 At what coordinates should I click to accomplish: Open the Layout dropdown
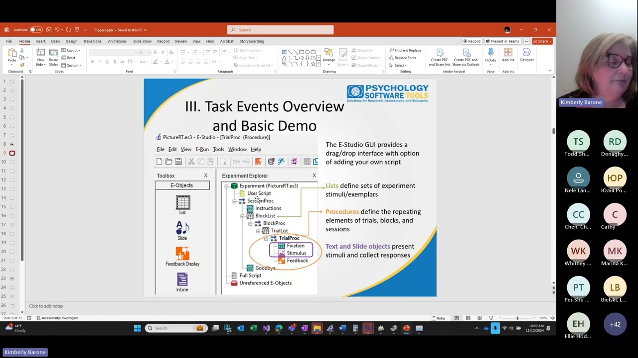tap(71, 50)
